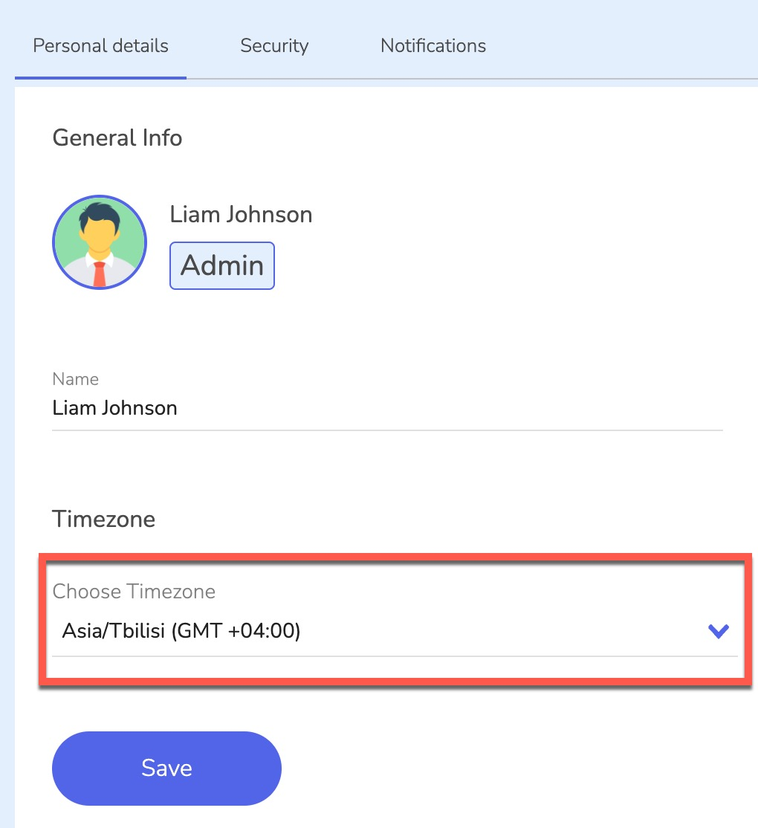The image size is (758, 828).
Task: Click the Choose Timezone label
Action: tap(134, 592)
